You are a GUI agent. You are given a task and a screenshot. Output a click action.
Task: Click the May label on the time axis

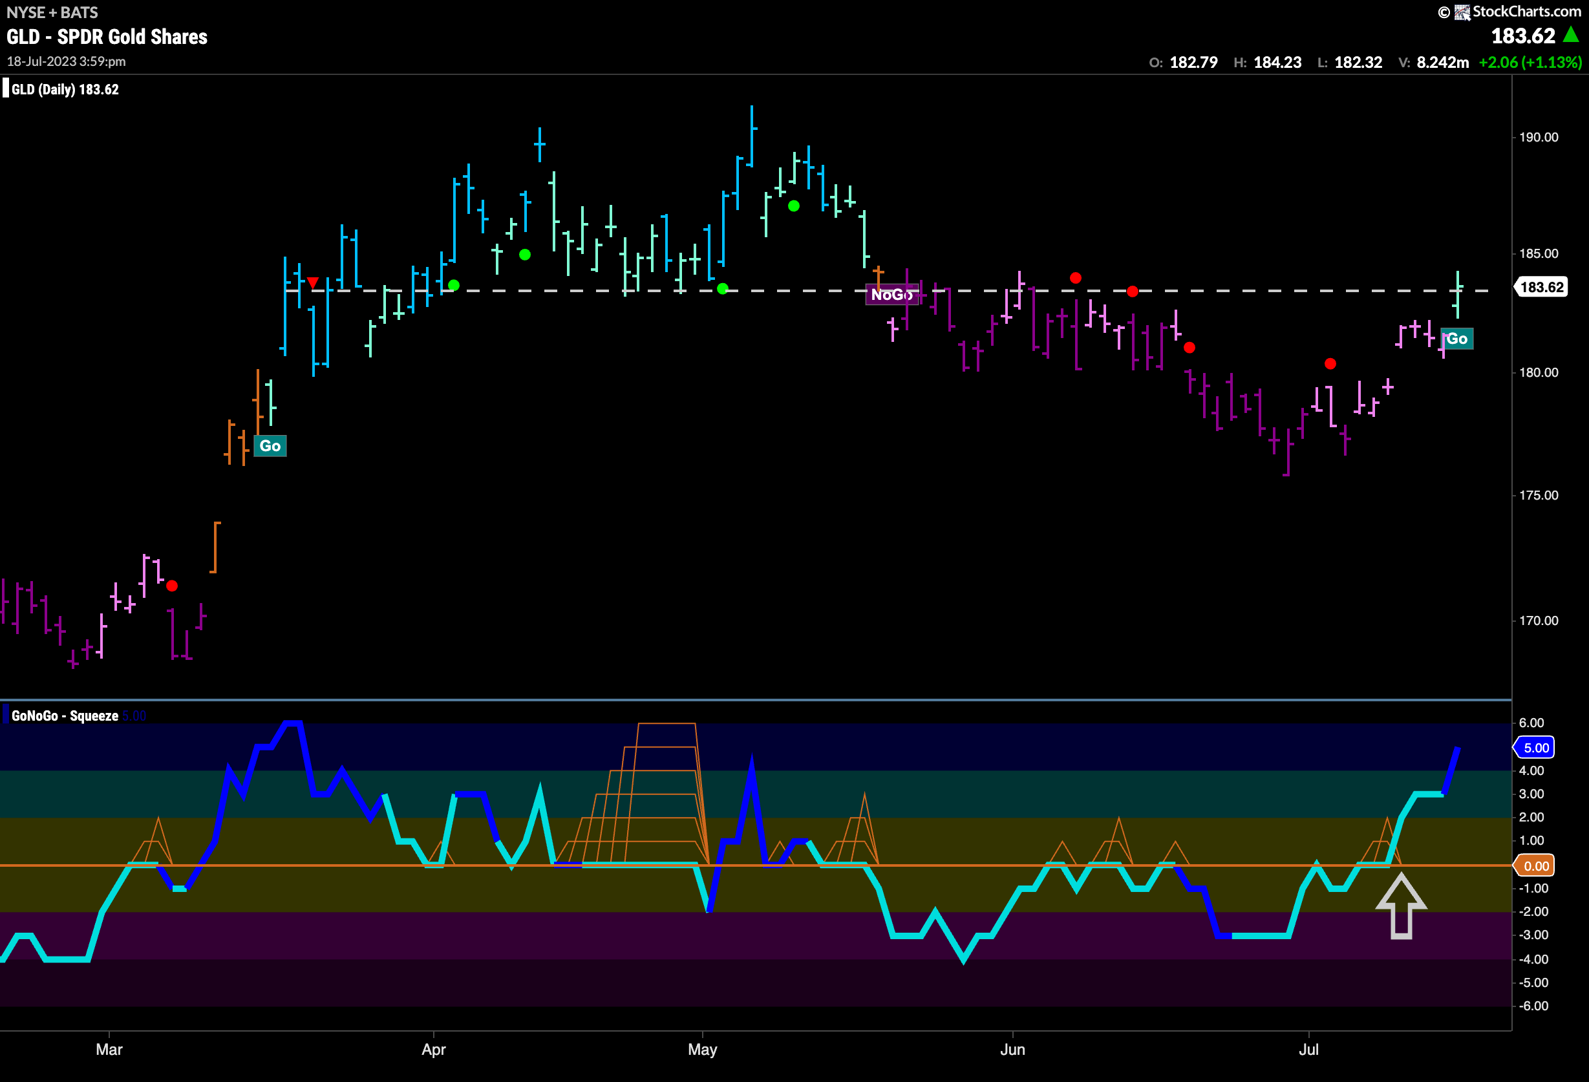tap(702, 1049)
